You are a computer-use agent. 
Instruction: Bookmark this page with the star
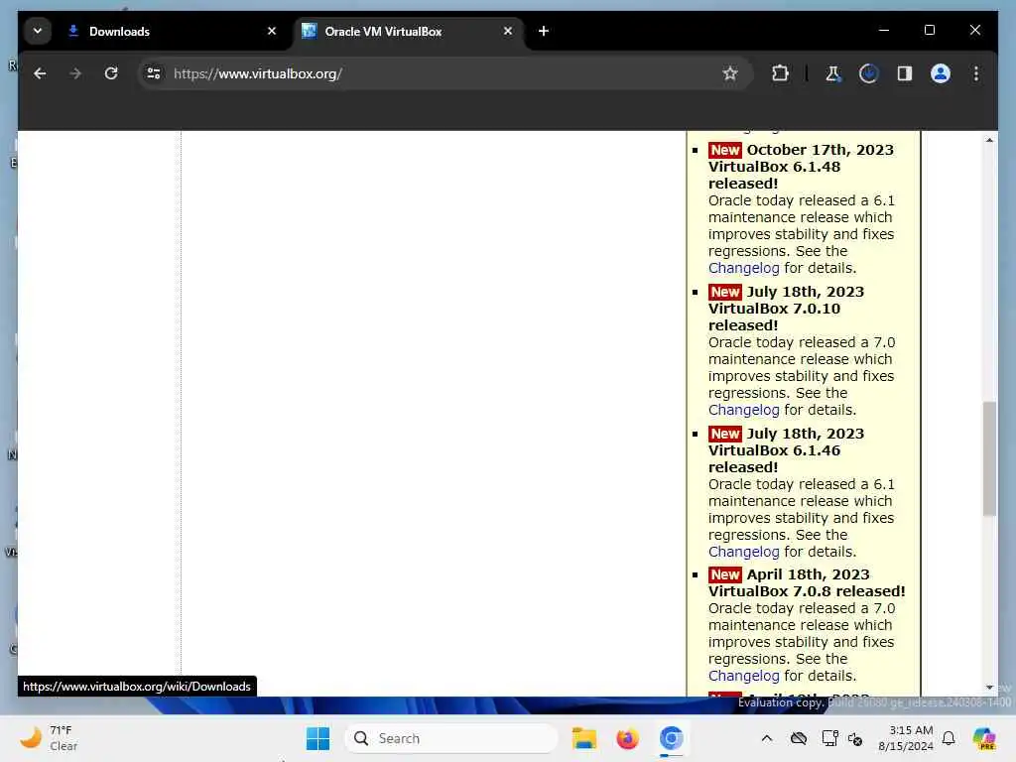click(730, 73)
